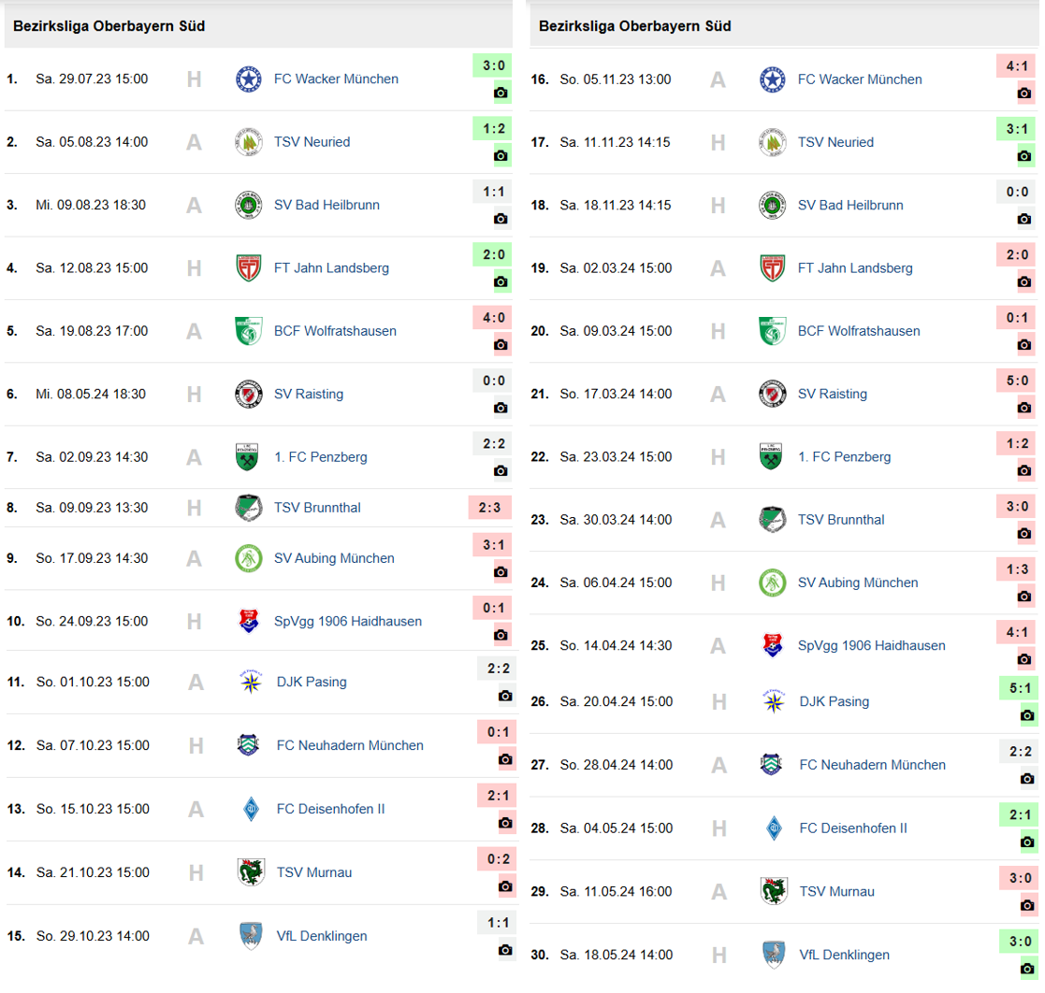1045x993 pixels.
Task: Show photos for matchday 16 Wacker München away game
Action: point(1024,93)
